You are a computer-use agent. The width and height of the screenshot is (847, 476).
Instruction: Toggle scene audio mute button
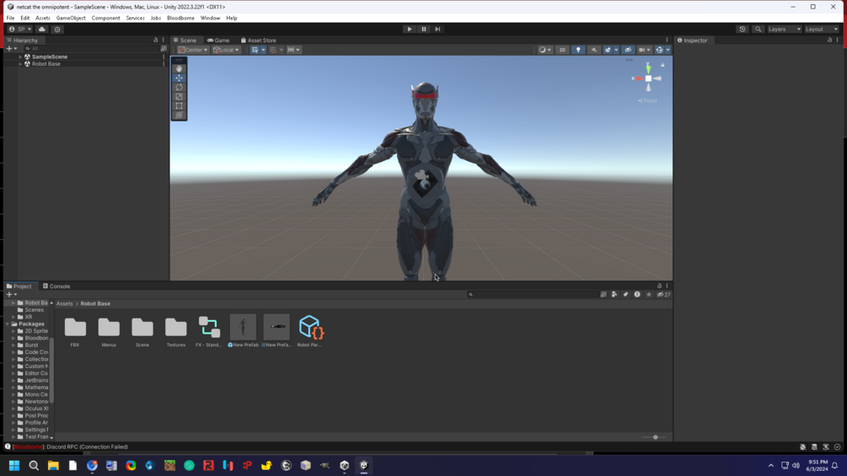click(x=593, y=50)
